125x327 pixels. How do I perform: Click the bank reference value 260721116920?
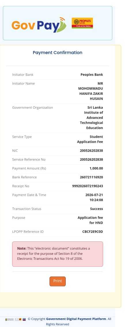91,177
